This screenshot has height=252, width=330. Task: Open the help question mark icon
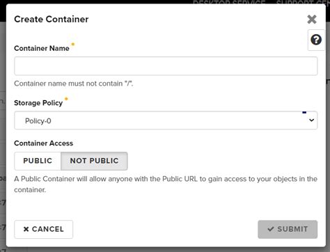[x=316, y=40]
